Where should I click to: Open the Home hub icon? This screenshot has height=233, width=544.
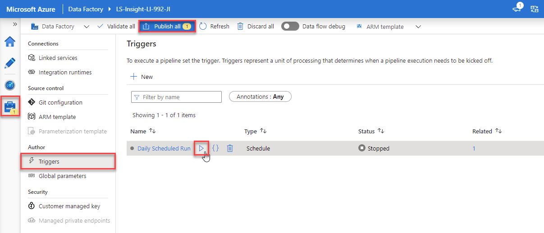[x=10, y=42]
